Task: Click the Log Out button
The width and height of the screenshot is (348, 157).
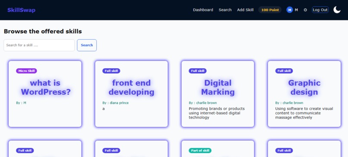Action: point(320,10)
